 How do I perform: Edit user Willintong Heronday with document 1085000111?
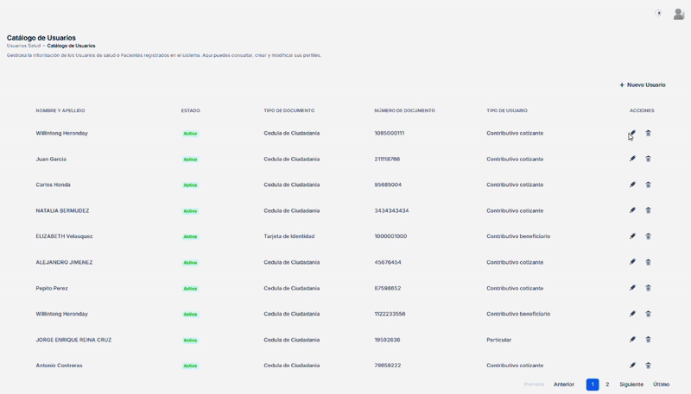click(x=632, y=134)
